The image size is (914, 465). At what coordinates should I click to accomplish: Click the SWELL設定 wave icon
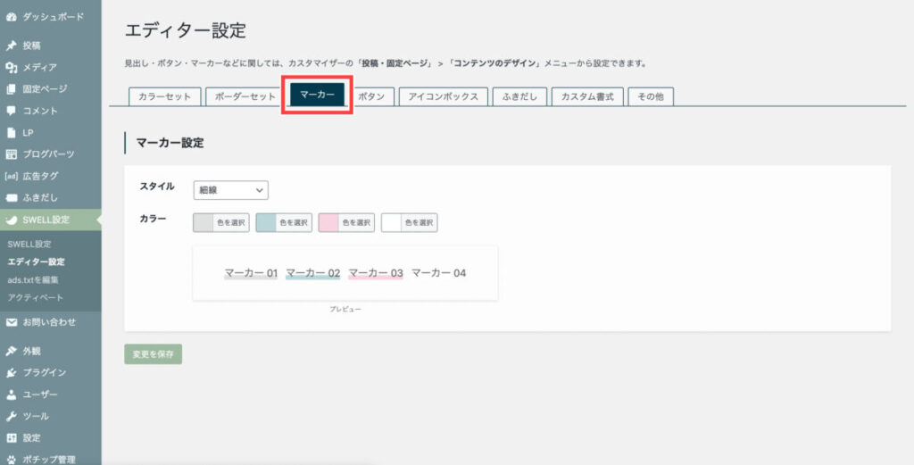[x=11, y=220]
